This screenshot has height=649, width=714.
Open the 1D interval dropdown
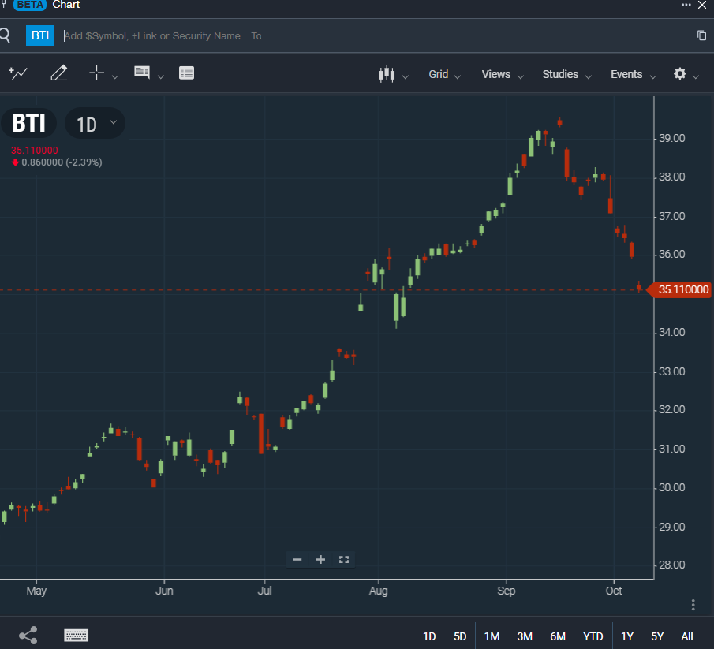tap(95, 123)
